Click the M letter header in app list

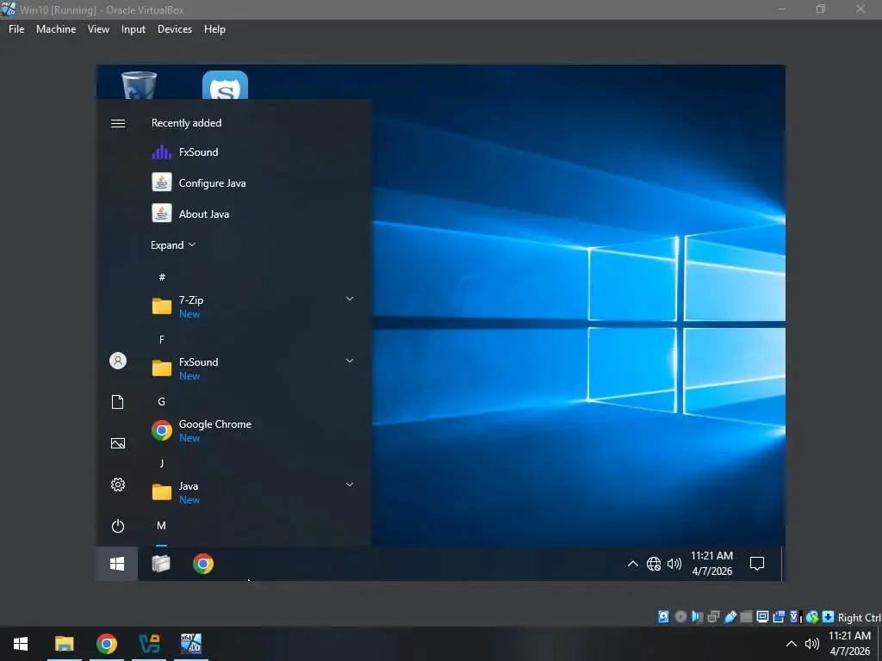coord(161,526)
